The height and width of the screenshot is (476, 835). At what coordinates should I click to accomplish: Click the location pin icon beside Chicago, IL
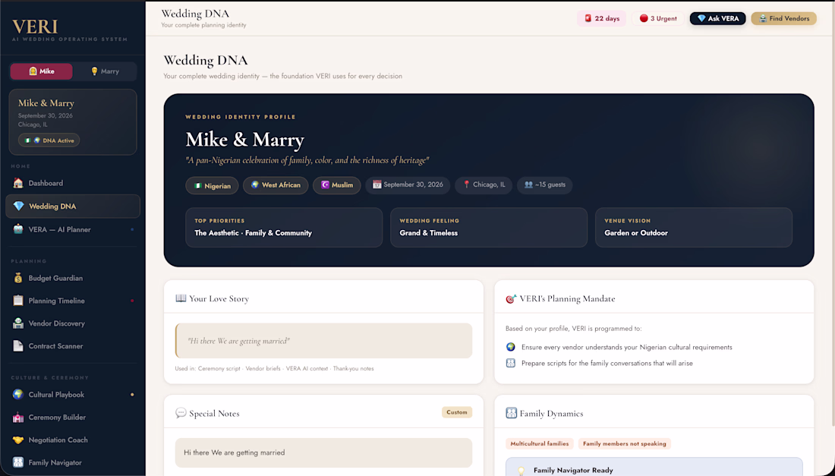(467, 184)
